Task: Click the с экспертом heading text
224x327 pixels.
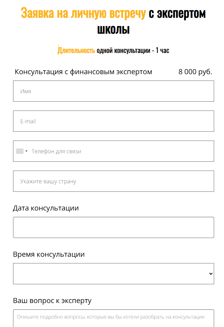Action: point(177,14)
